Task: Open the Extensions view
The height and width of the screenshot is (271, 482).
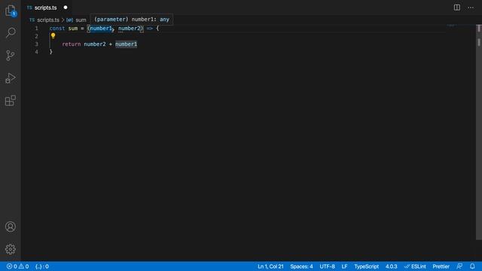Action: 11,100
